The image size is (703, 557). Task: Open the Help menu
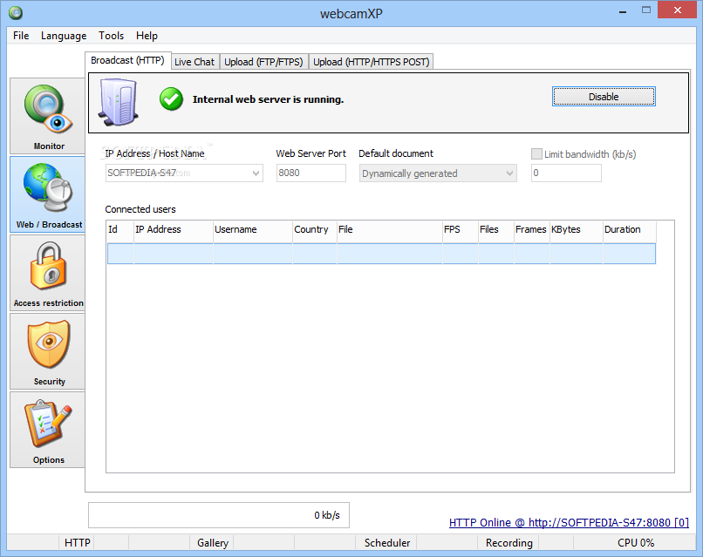[147, 36]
